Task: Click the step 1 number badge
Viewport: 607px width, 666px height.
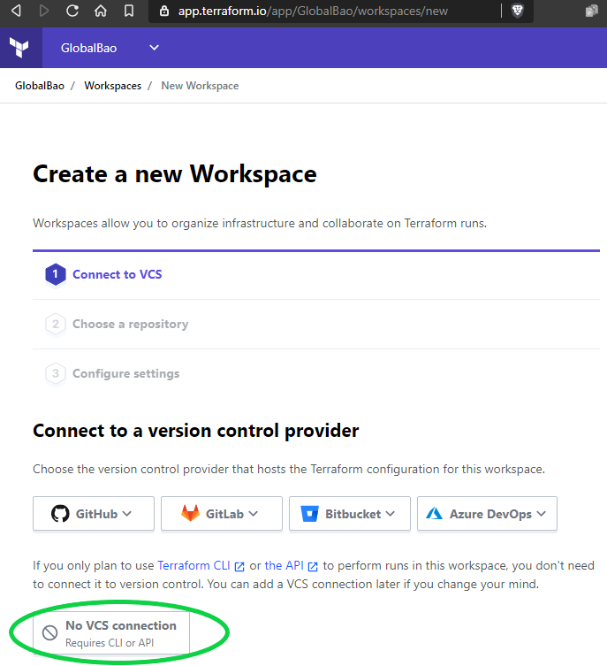Action: (56, 274)
